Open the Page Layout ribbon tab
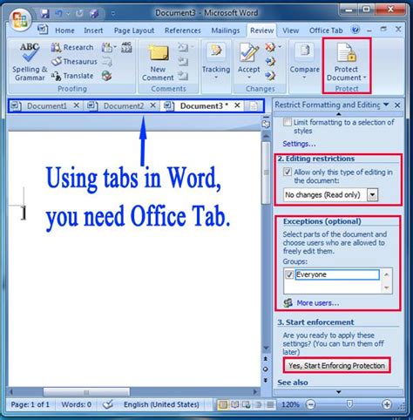The width and height of the screenshot is (413, 420). coord(134,30)
